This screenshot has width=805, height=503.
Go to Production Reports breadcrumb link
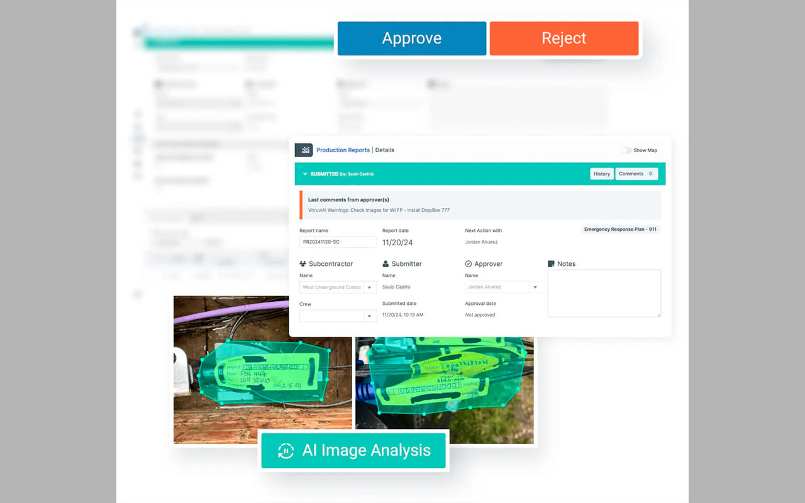[x=343, y=150]
